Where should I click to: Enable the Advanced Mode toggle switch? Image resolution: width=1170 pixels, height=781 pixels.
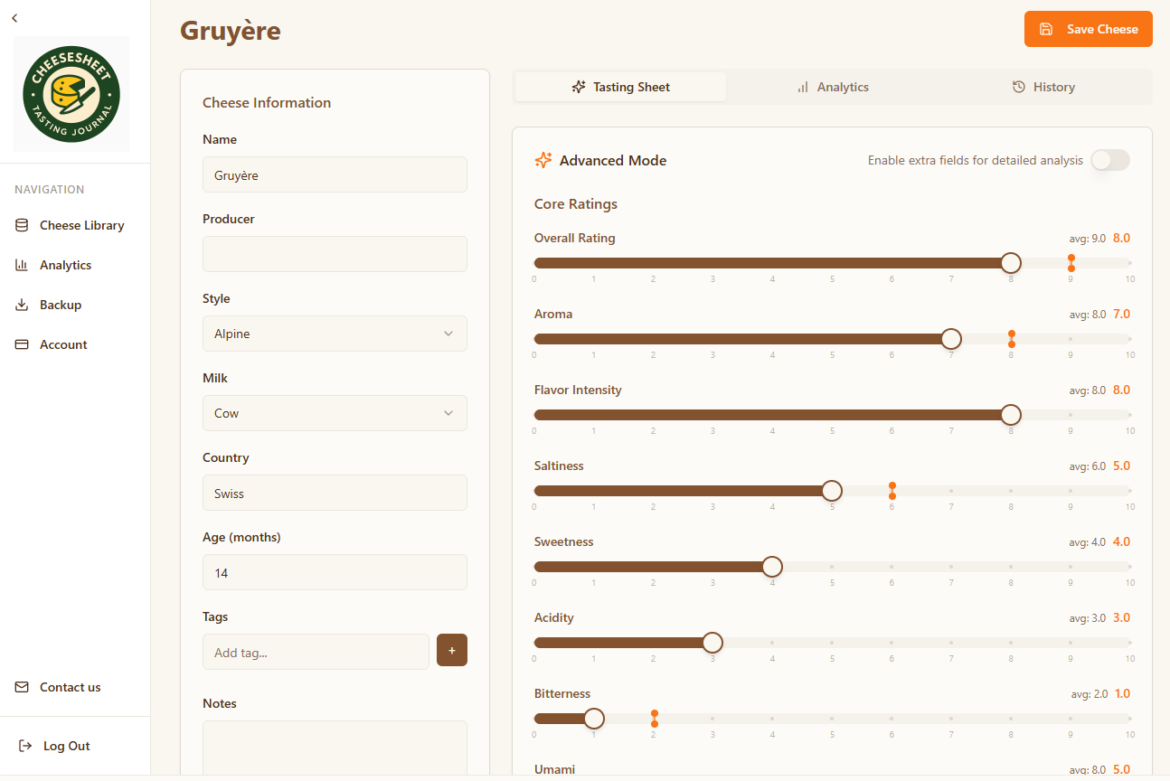tap(1110, 160)
